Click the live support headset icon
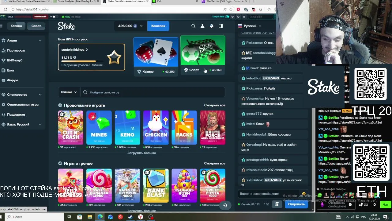The height and width of the screenshot is (221, 392). pyautogui.click(x=225, y=205)
